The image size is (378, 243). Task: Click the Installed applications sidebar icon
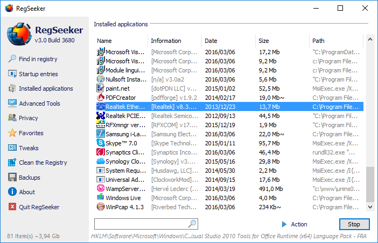click(12, 89)
